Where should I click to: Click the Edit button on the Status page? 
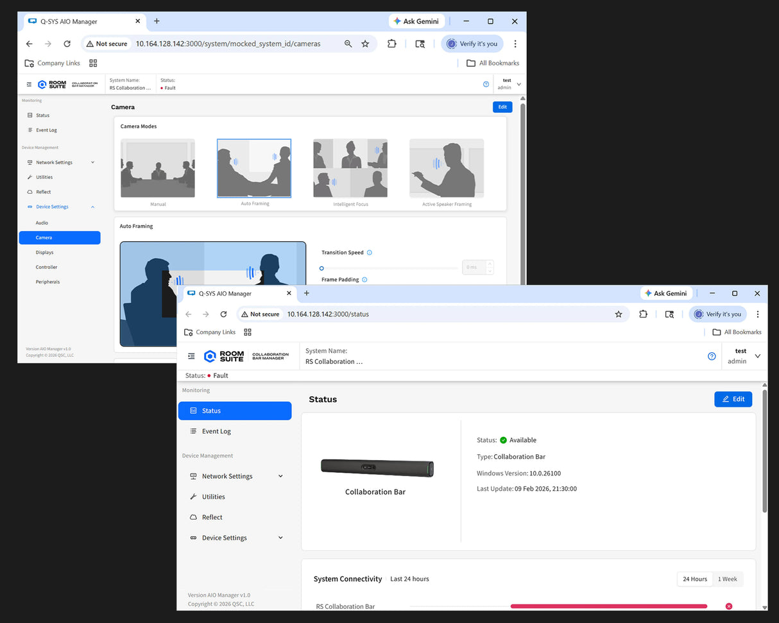(x=733, y=399)
